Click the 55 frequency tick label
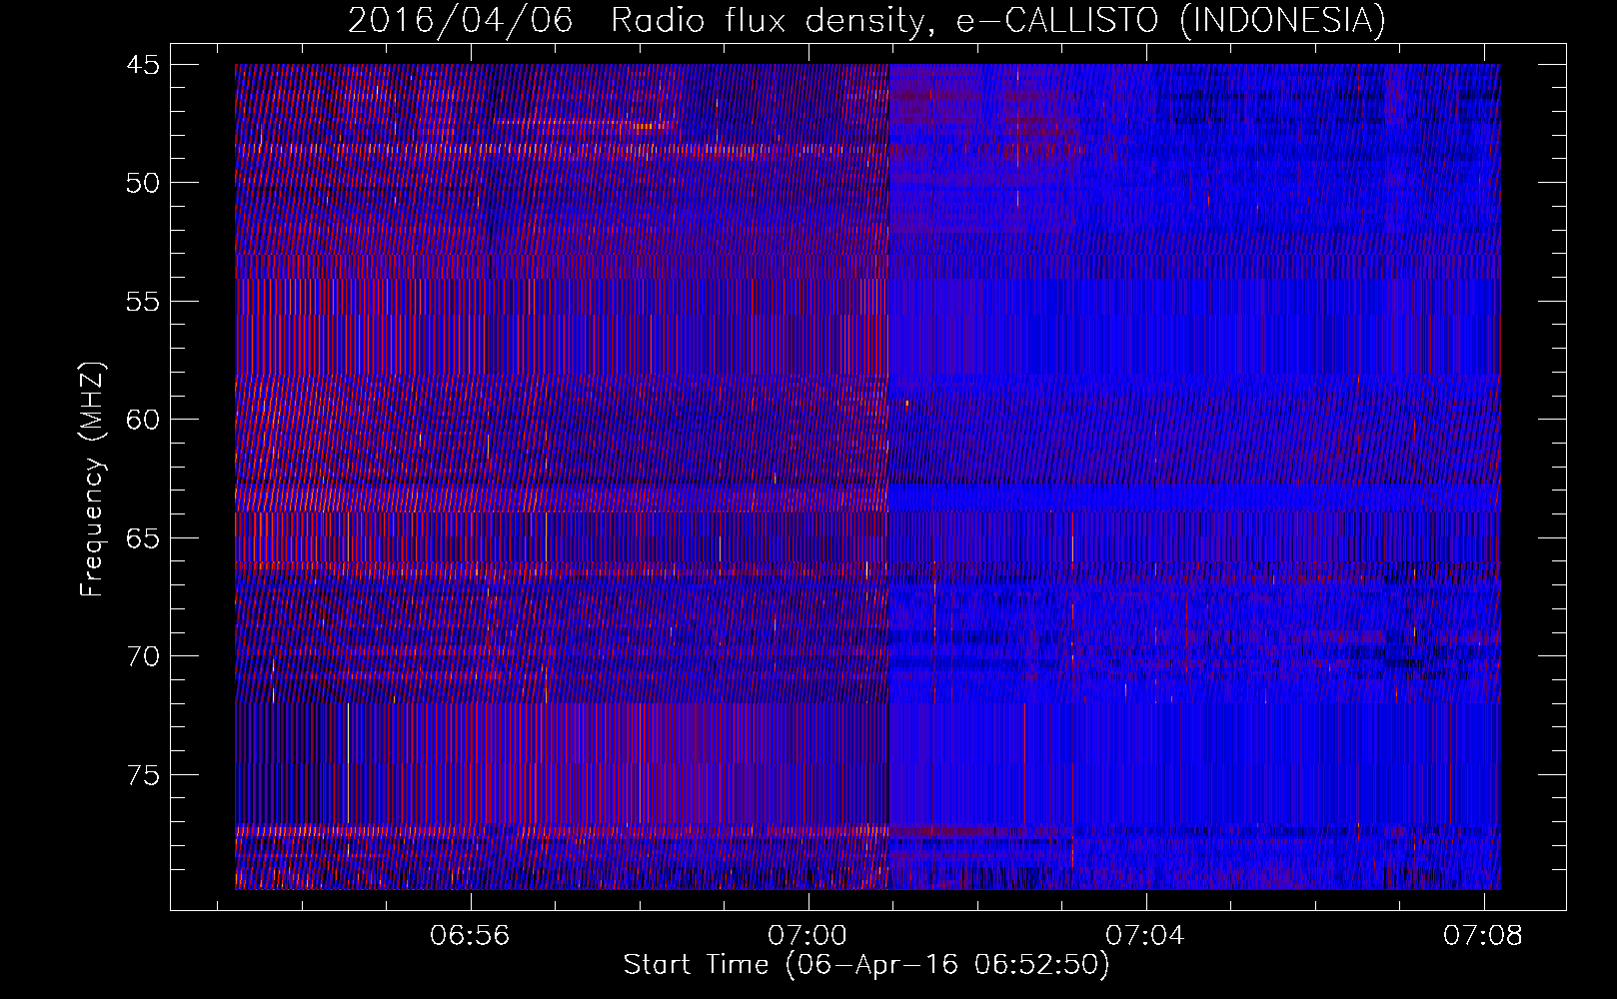1617x999 pixels. click(143, 302)
